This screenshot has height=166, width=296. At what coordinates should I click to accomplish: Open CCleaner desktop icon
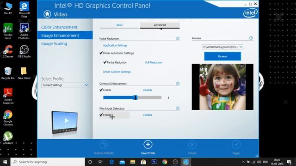click(8, 51)
